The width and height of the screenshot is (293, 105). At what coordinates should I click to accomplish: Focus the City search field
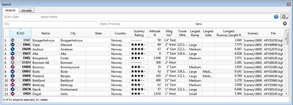point(50,24)
